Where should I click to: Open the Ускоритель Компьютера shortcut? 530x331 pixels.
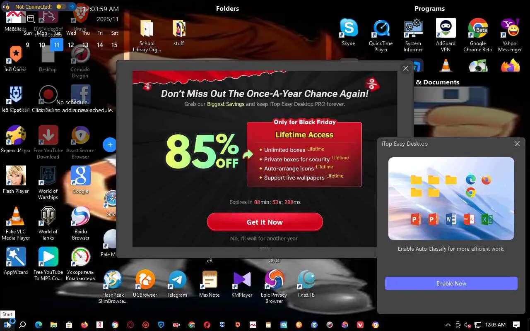(80, 264)
